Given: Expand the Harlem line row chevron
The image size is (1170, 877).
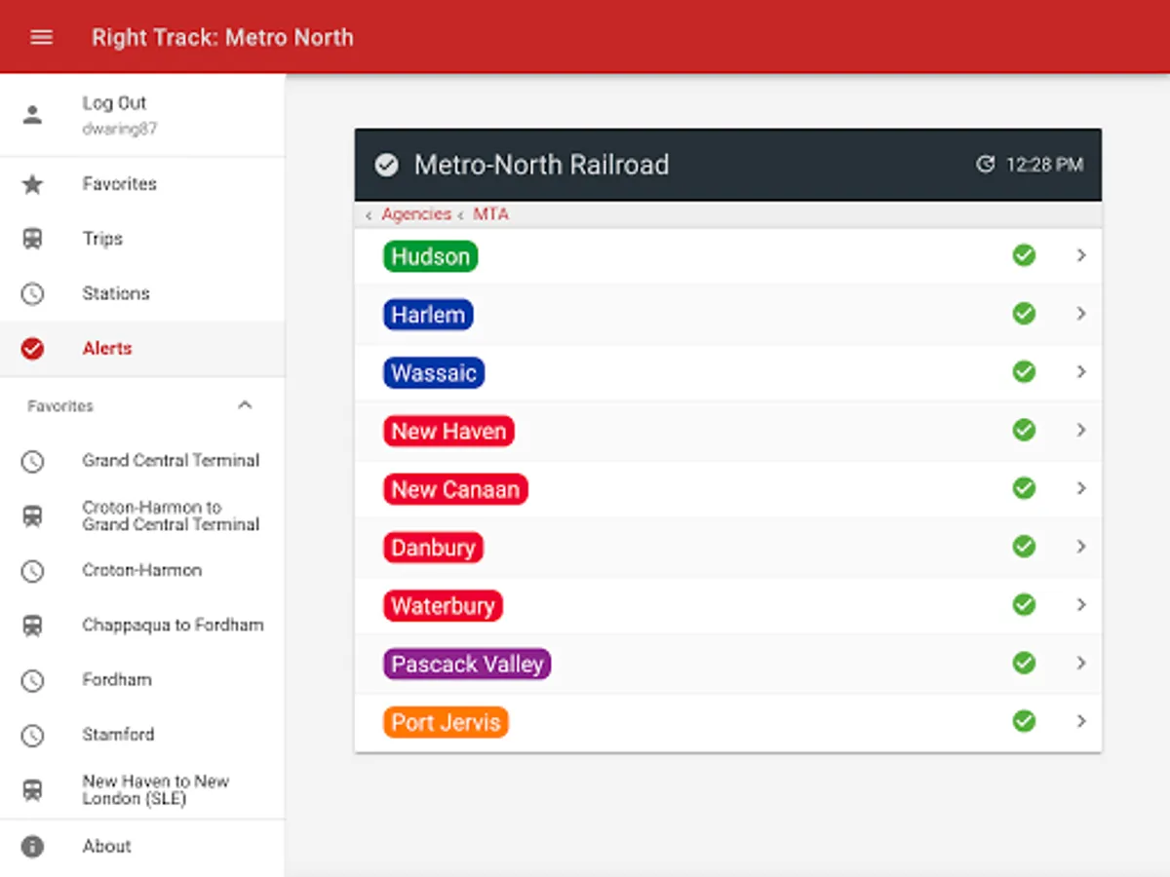Looking at the screenshot, I should tap(1080, 314).
